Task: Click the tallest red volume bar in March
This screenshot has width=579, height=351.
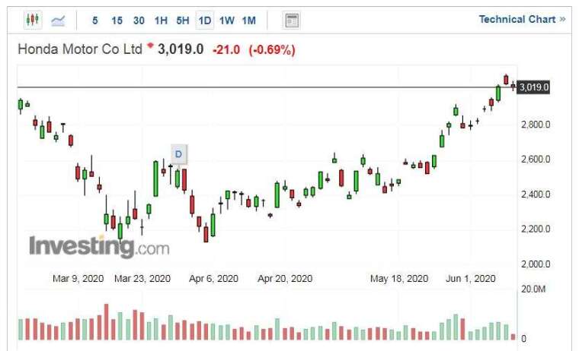Action: click(x=107, y=322)
